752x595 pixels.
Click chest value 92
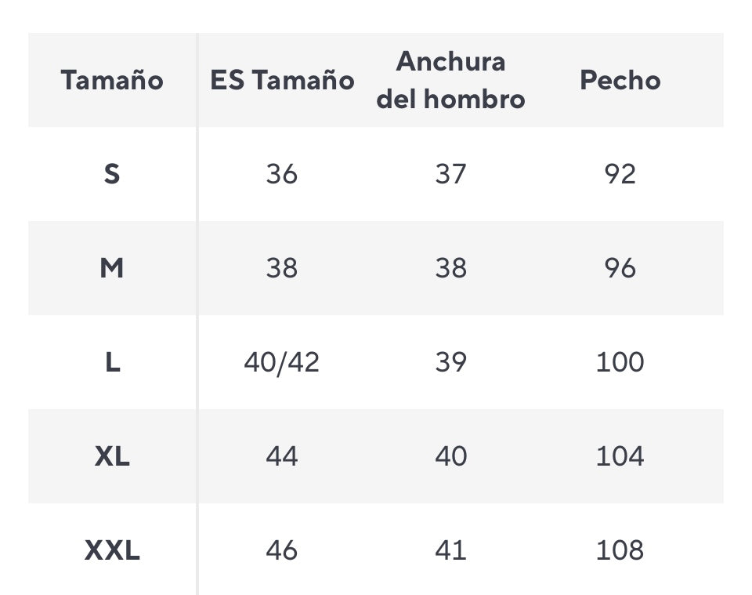(620, 174)
